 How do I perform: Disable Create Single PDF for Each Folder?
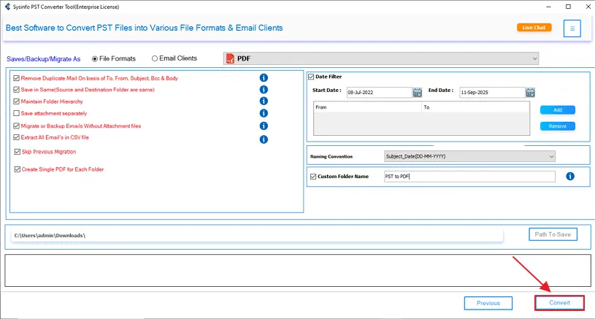(x=17, y=169)
